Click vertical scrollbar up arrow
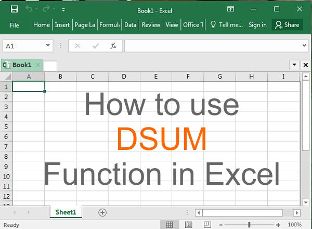312x229 pixels. coord(306,77)
